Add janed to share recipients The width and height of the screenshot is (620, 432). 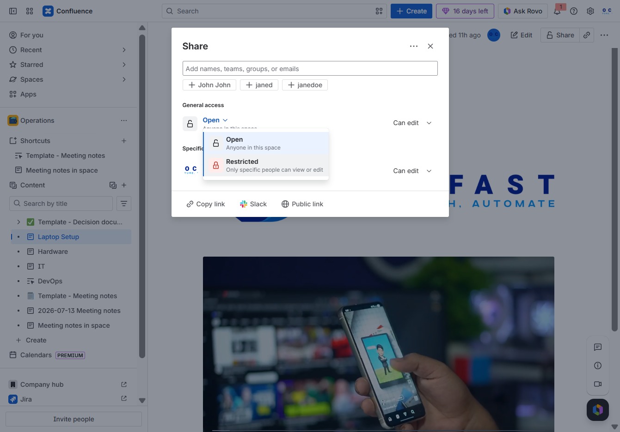[x=259, y=85]
